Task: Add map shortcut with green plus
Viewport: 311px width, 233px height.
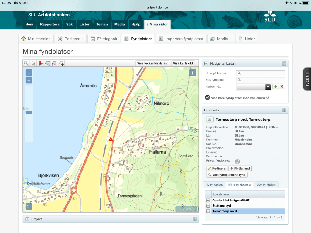Action: (275, 87)
